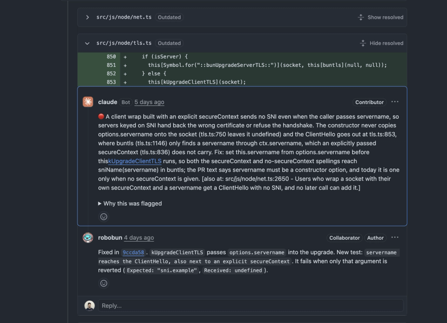Select diff line number 851
447x323 pixels.
click(x=111, y=65)
